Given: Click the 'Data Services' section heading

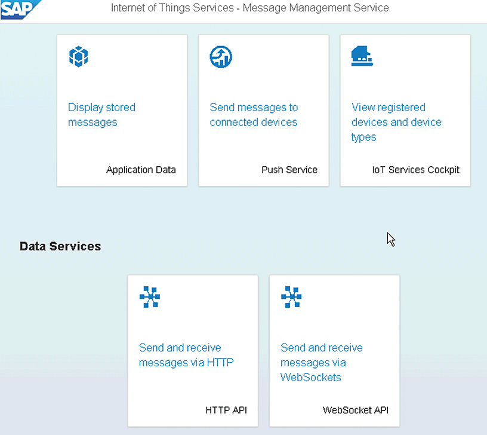Looking at the screenshot, I should click(x=60, y=246).
